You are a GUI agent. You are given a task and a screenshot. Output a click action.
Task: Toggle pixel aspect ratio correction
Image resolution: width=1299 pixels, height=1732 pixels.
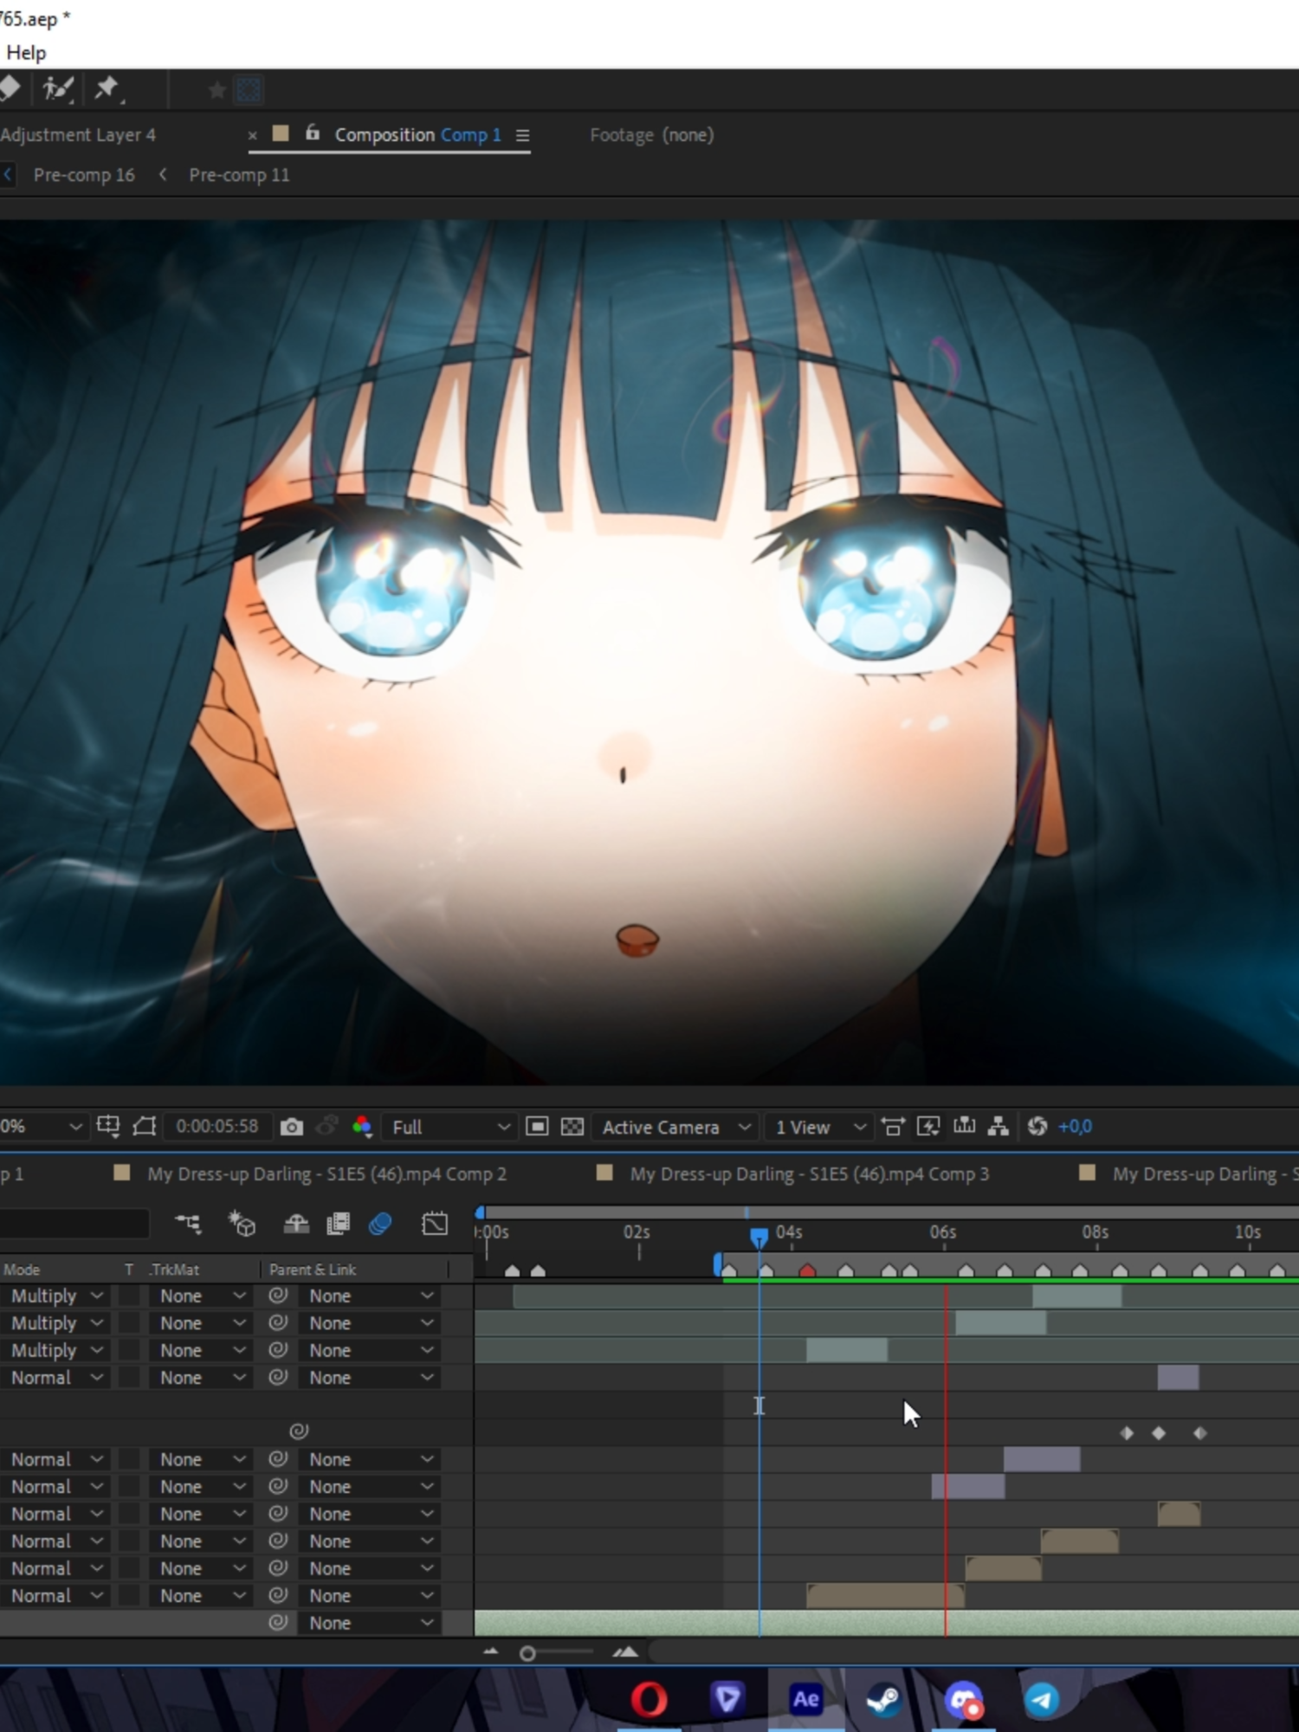point(892,1127)
